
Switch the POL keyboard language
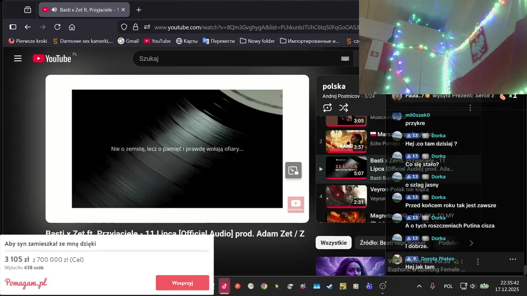(x=448, y=286)
